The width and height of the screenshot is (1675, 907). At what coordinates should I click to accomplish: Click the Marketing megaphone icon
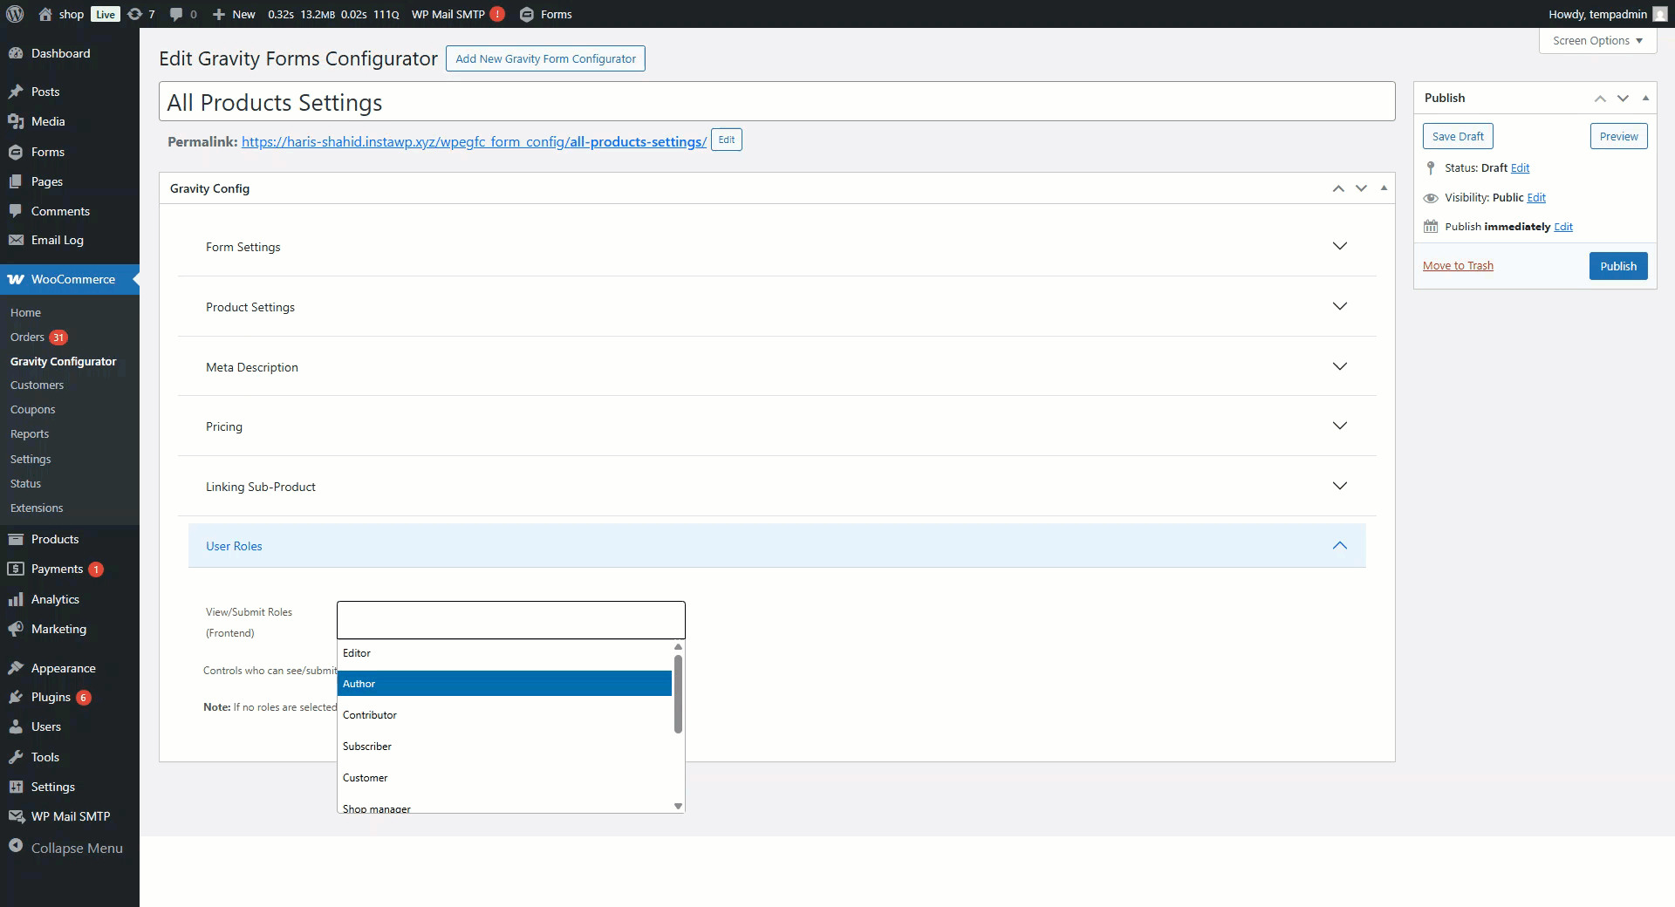pyautogui.click(x=16, y=629)
